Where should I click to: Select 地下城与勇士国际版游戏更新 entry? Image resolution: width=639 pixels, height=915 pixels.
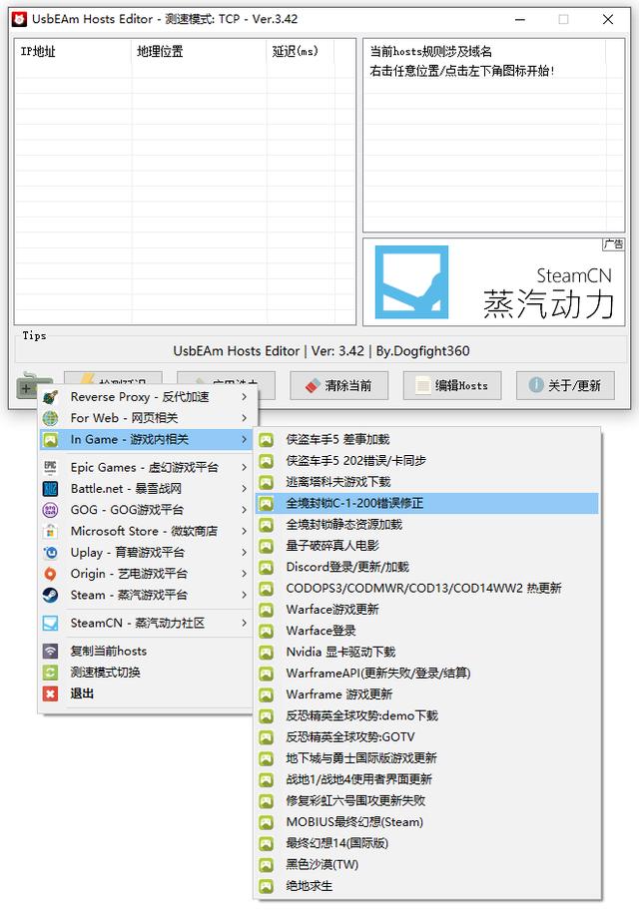click(427, 758)
